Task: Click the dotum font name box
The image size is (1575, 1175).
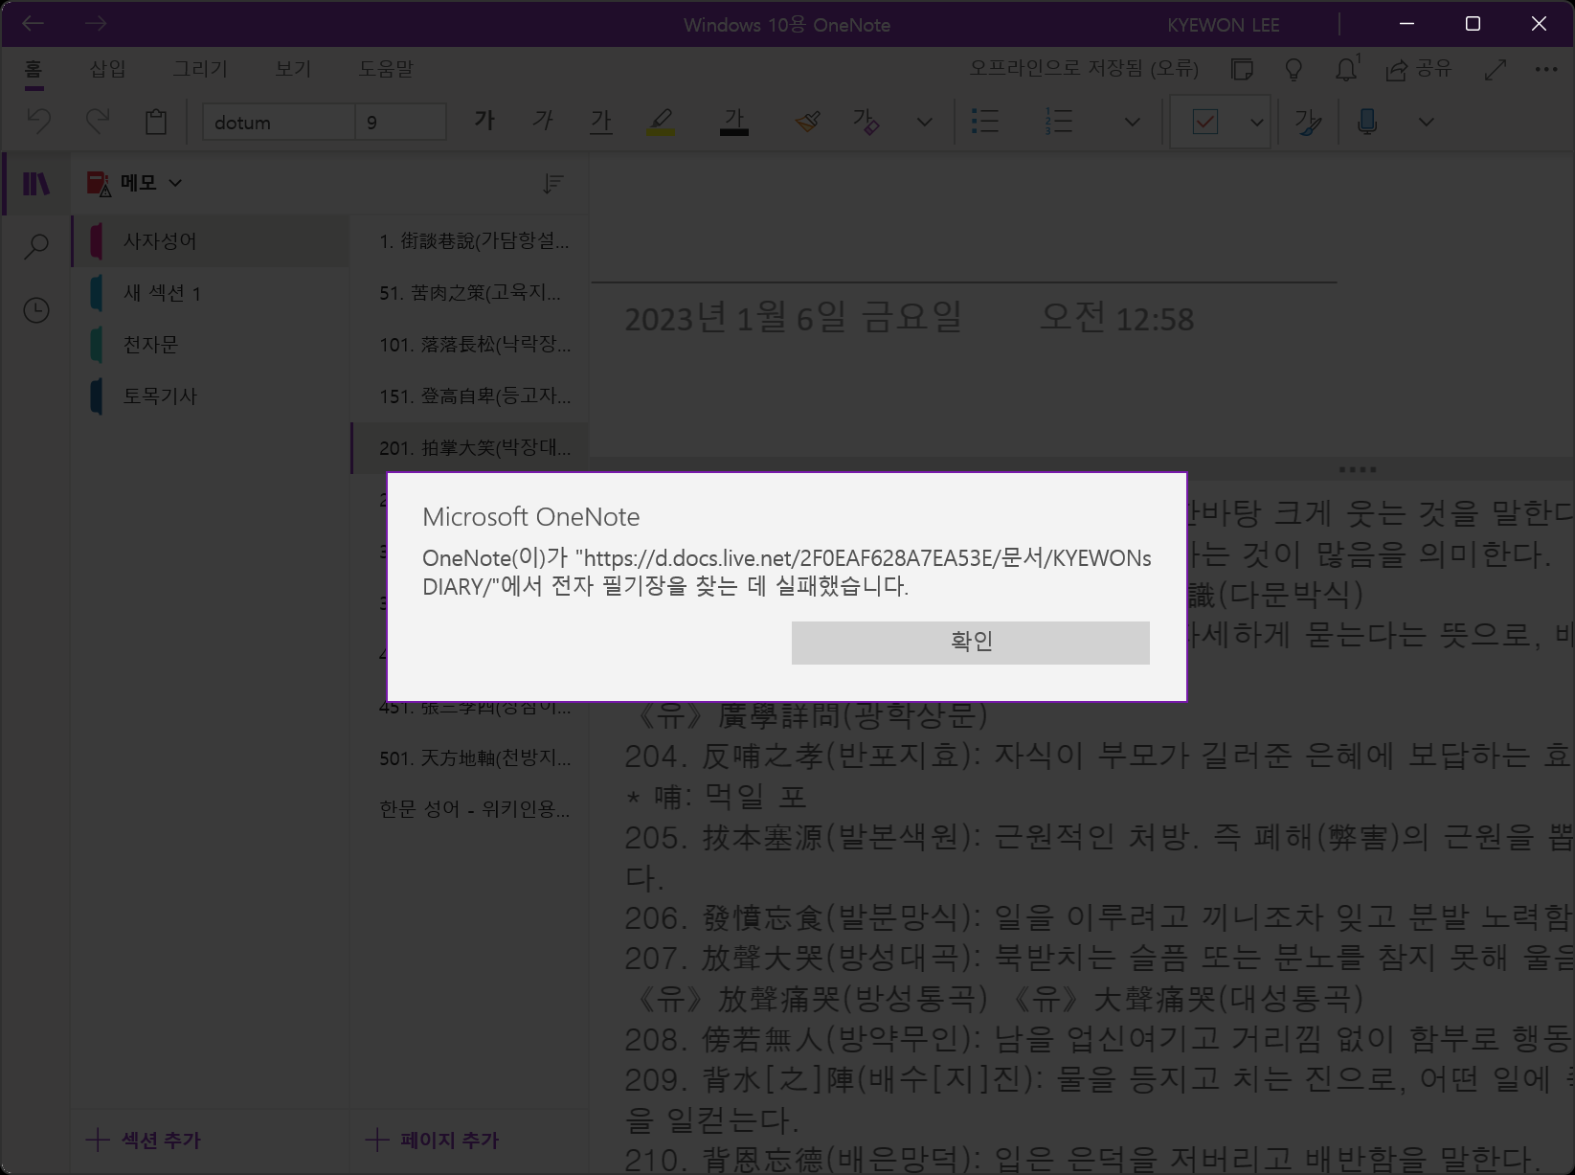Action: pyautogui.click(x=279, y=122)
